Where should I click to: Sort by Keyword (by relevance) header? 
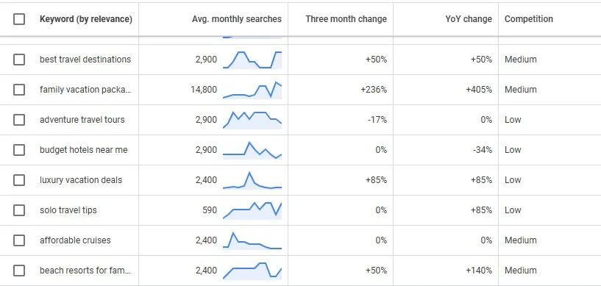pos(86,19)
